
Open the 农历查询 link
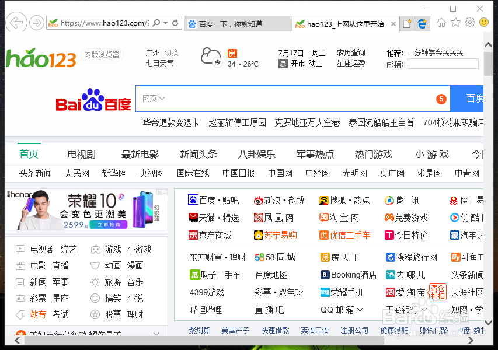351,52
